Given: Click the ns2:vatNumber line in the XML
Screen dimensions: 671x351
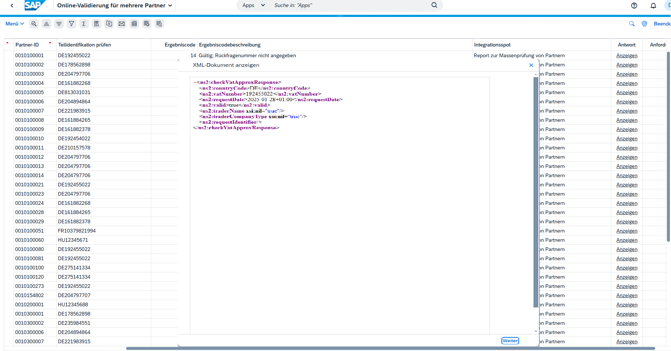Looking at the screenshot, I should pyautogui.click(x=260, y=94).
